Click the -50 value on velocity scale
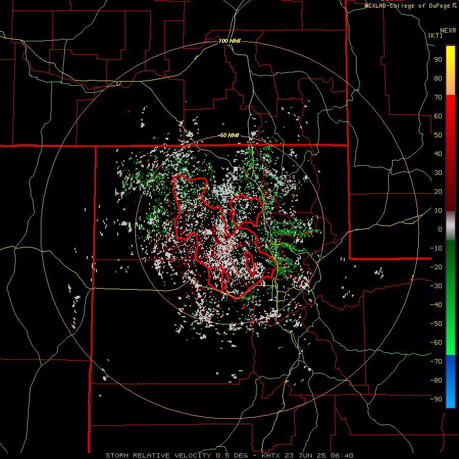This screenshot has width=459, height=459. point(436,324)
